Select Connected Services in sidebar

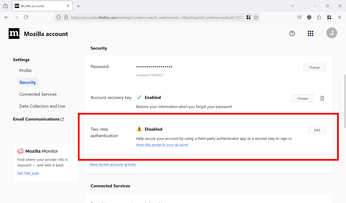pyautogui.click(x=38, y=94)
